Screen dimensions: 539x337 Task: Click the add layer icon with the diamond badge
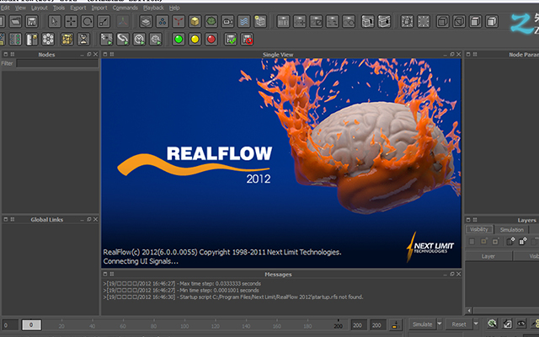point(511,242)
